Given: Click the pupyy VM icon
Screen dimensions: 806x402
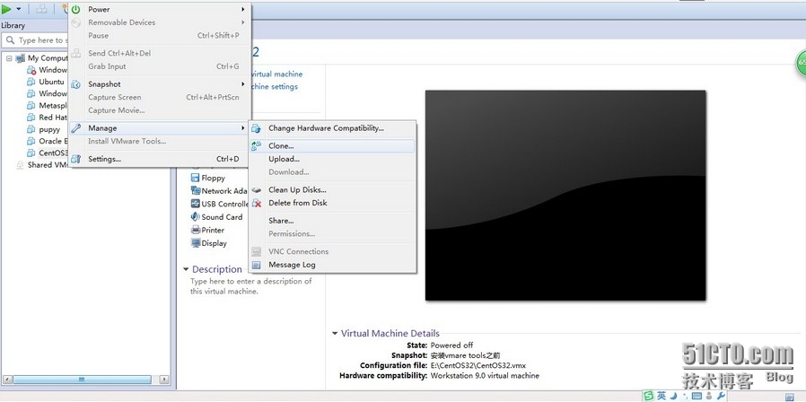Looking at the screenshot, I should (x=31, y=129).
